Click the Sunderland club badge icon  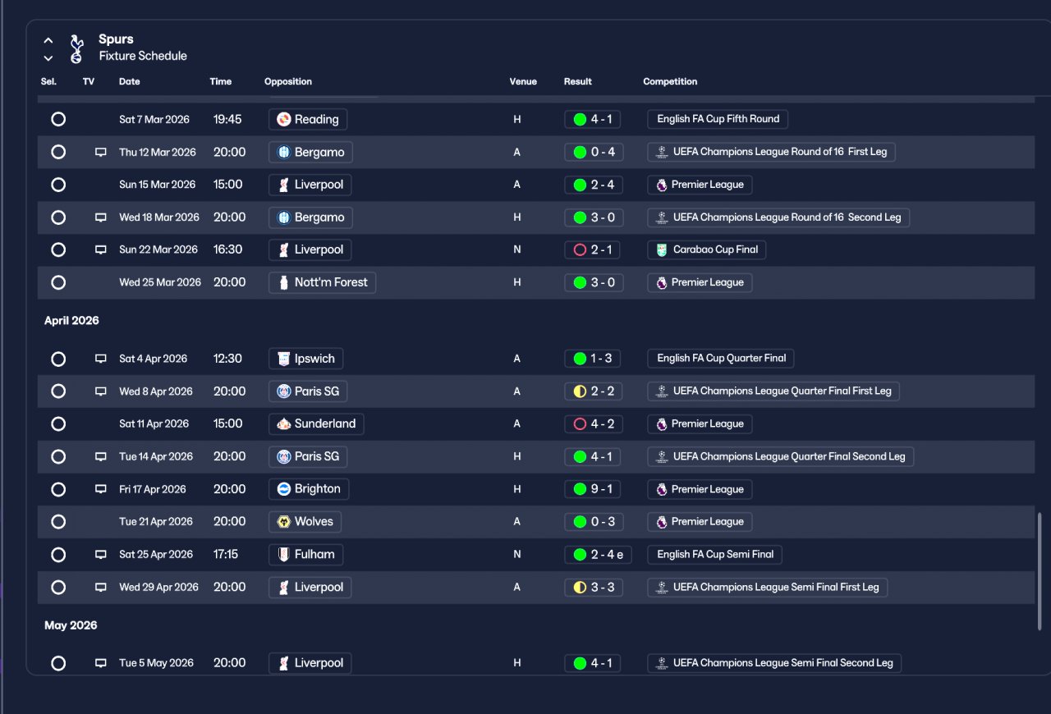pos(284,424)
